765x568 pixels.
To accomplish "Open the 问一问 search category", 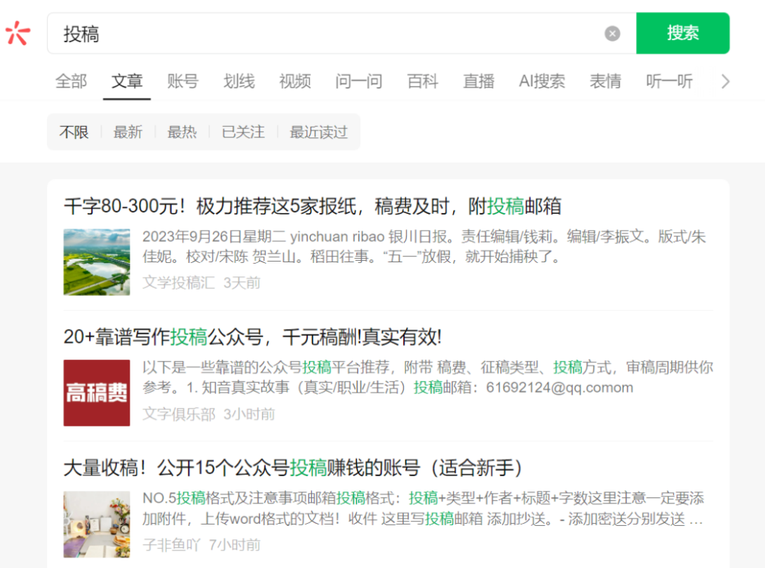I will click(x=358, y=81).
